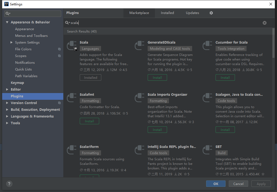Screen dimensions: 277x192
Task: Click the settings sidebar search magnifier icon
Action: point(8,13)
